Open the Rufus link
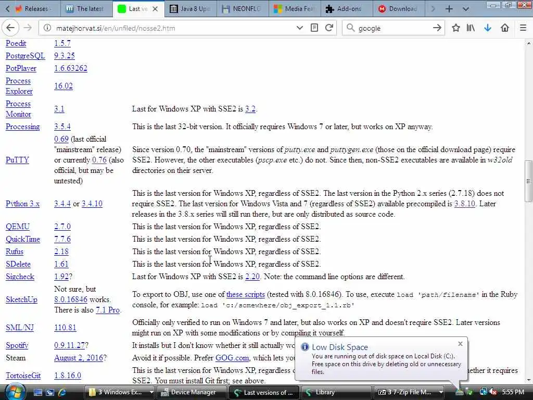This screenshot has width=533, height=400. click(15, 252)
